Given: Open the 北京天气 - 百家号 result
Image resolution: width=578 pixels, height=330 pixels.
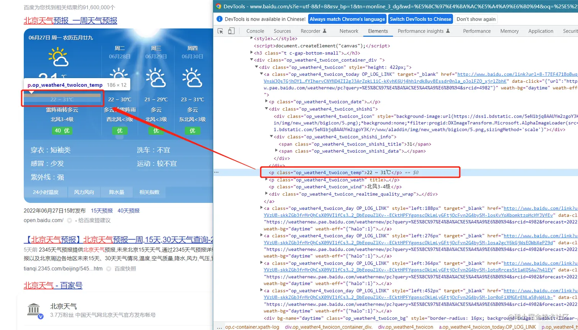Looking at the screenshot, I should [53, 286].
